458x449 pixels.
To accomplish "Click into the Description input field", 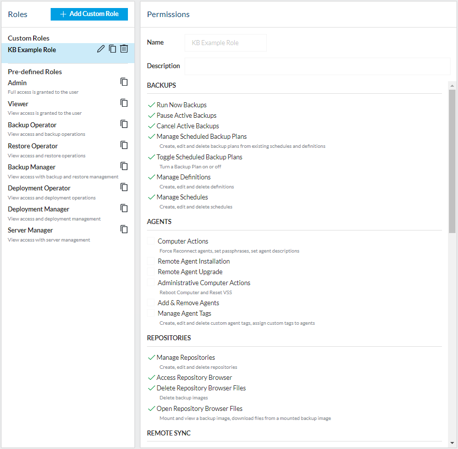I will [x=317, y=66].
